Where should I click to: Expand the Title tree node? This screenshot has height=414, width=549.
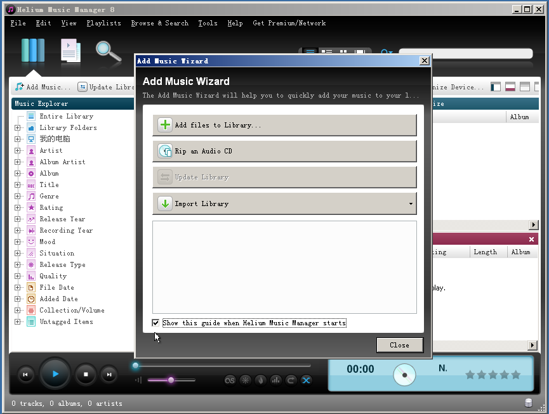[x=17, y=184]
